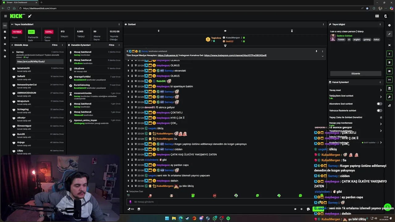Toggle Yalnızca ifadelerle sohbet switch

(379, 111)
